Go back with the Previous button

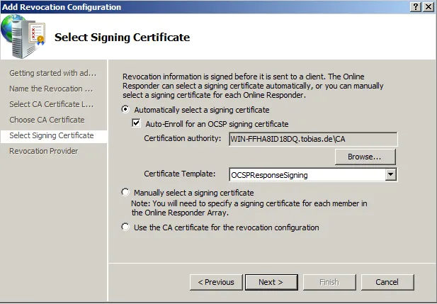[216, 282]
